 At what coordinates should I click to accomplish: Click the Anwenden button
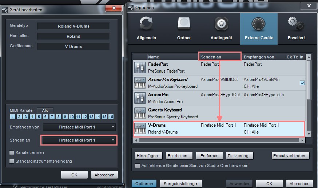click(x=239, y=184)
